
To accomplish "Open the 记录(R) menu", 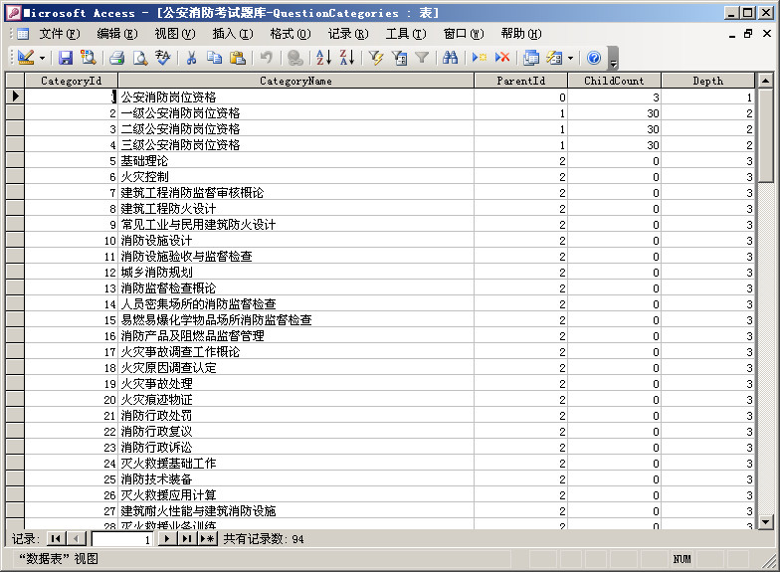I will click(x=348, y=34).
